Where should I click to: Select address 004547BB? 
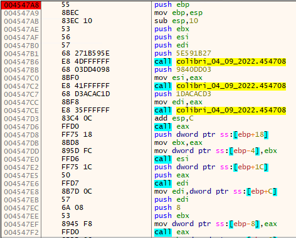(21, 70)
